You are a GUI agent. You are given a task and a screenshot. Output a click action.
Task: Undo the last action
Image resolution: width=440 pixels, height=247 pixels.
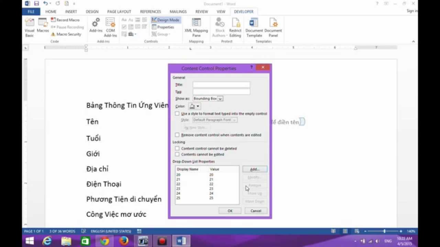[45, 3]
